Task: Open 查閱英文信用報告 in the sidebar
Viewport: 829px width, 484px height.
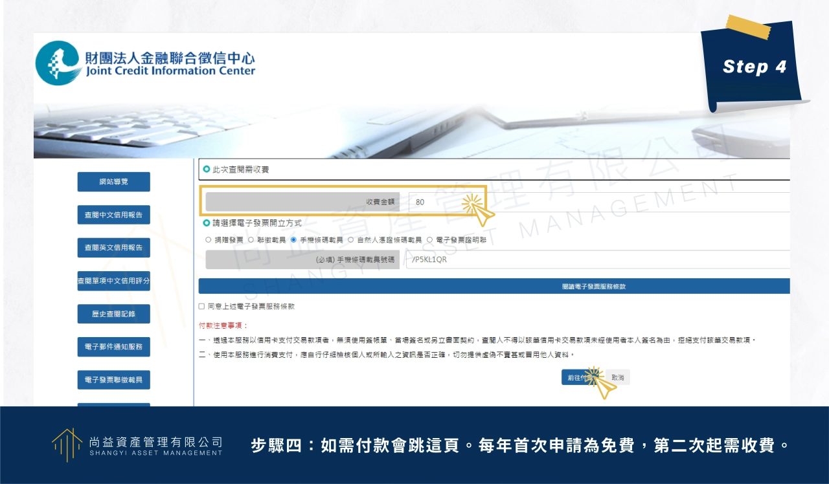Action: [113, 248]
